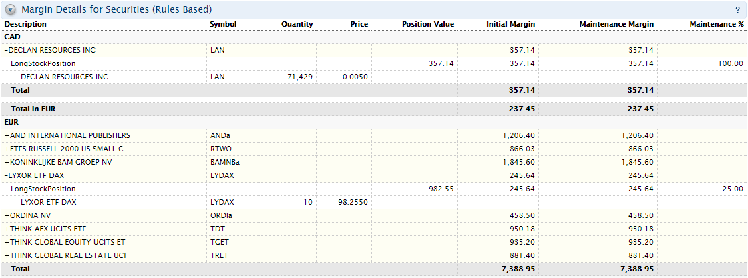Select maintenance percent 100.00
748x278 pixels.
[x=731, y=63]
